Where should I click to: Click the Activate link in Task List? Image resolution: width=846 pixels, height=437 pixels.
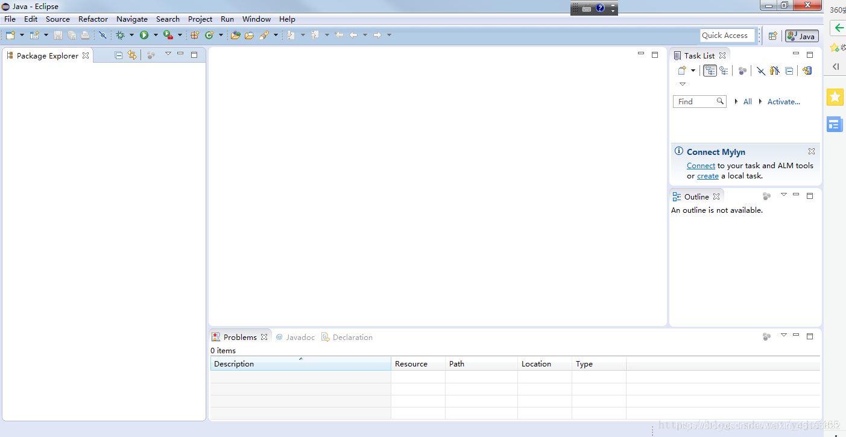(783, 101)
